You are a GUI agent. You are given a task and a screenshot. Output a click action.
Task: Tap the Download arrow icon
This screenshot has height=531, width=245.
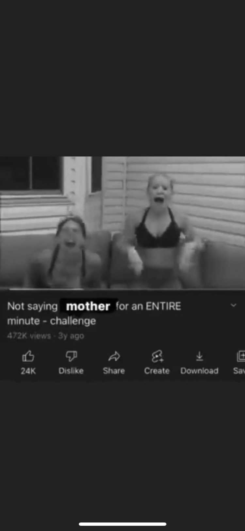tap(200, 356)
